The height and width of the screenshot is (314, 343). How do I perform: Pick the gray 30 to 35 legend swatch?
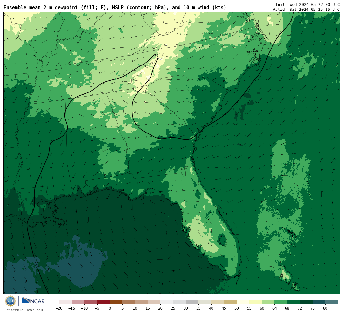[x=192, y=302]
